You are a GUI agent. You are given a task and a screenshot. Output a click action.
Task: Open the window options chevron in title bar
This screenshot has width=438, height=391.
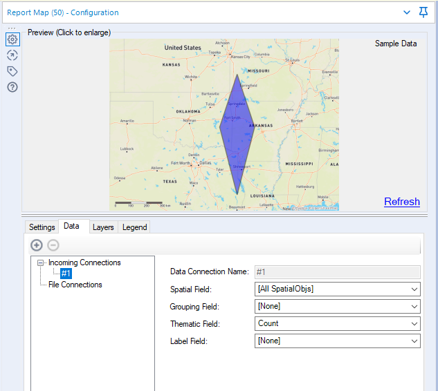[x=408, y=12]
